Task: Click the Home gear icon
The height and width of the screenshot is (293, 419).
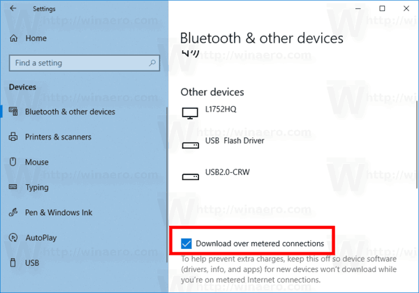Action: pyautogui.click(x=13, y=38)
